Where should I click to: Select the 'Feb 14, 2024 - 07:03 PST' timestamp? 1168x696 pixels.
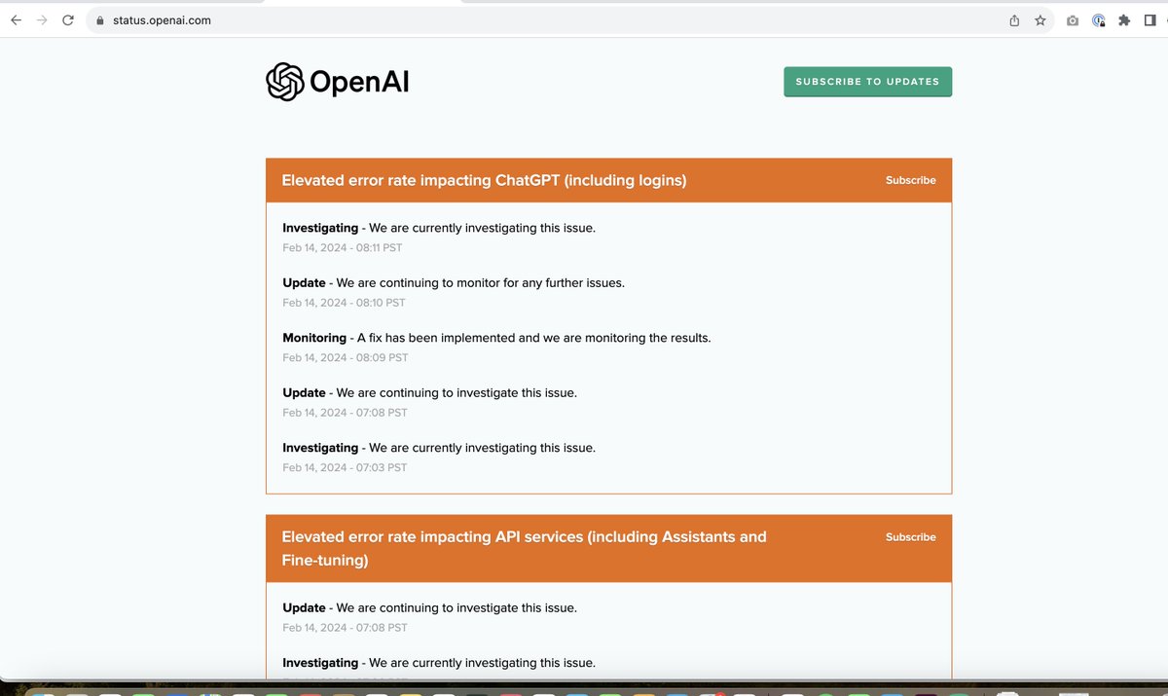click(x=345, y=467)
